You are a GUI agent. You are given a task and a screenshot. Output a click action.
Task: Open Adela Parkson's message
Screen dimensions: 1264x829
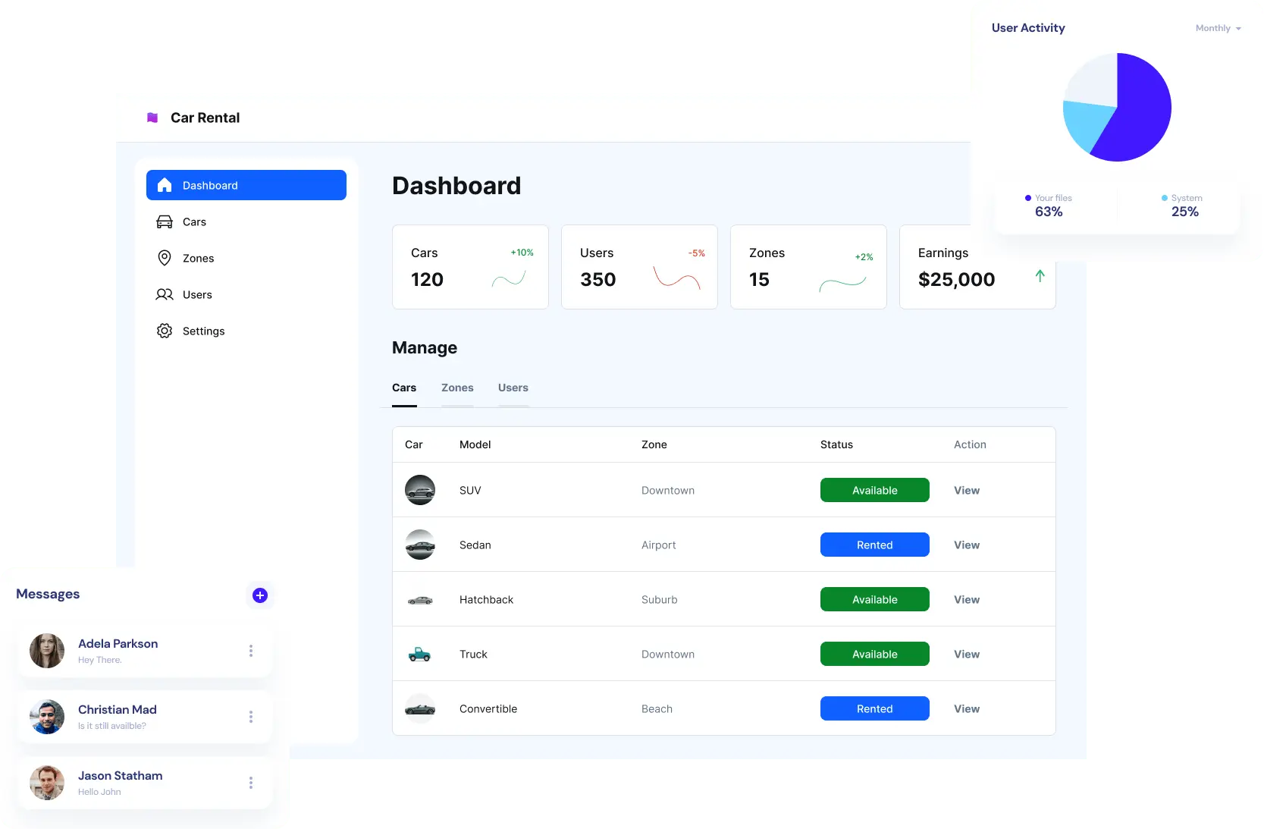click(x=145, y=651)
